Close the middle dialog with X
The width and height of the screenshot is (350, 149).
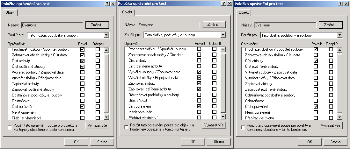pyautogui.click(x=229, y=4)
